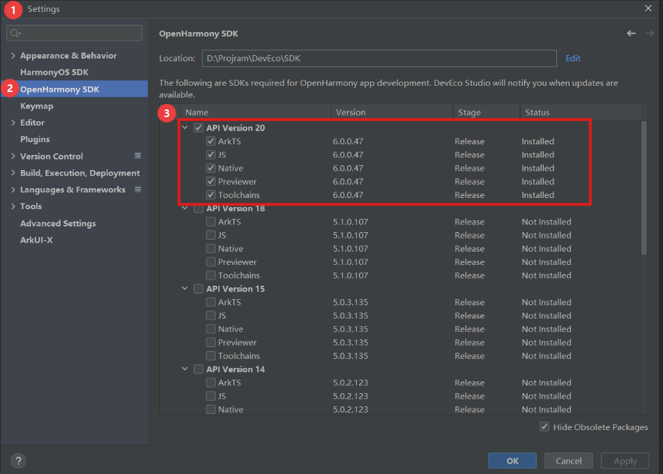The image size is (663, 474).
Task: Expand the Editor section
Action: coord(13,123)
